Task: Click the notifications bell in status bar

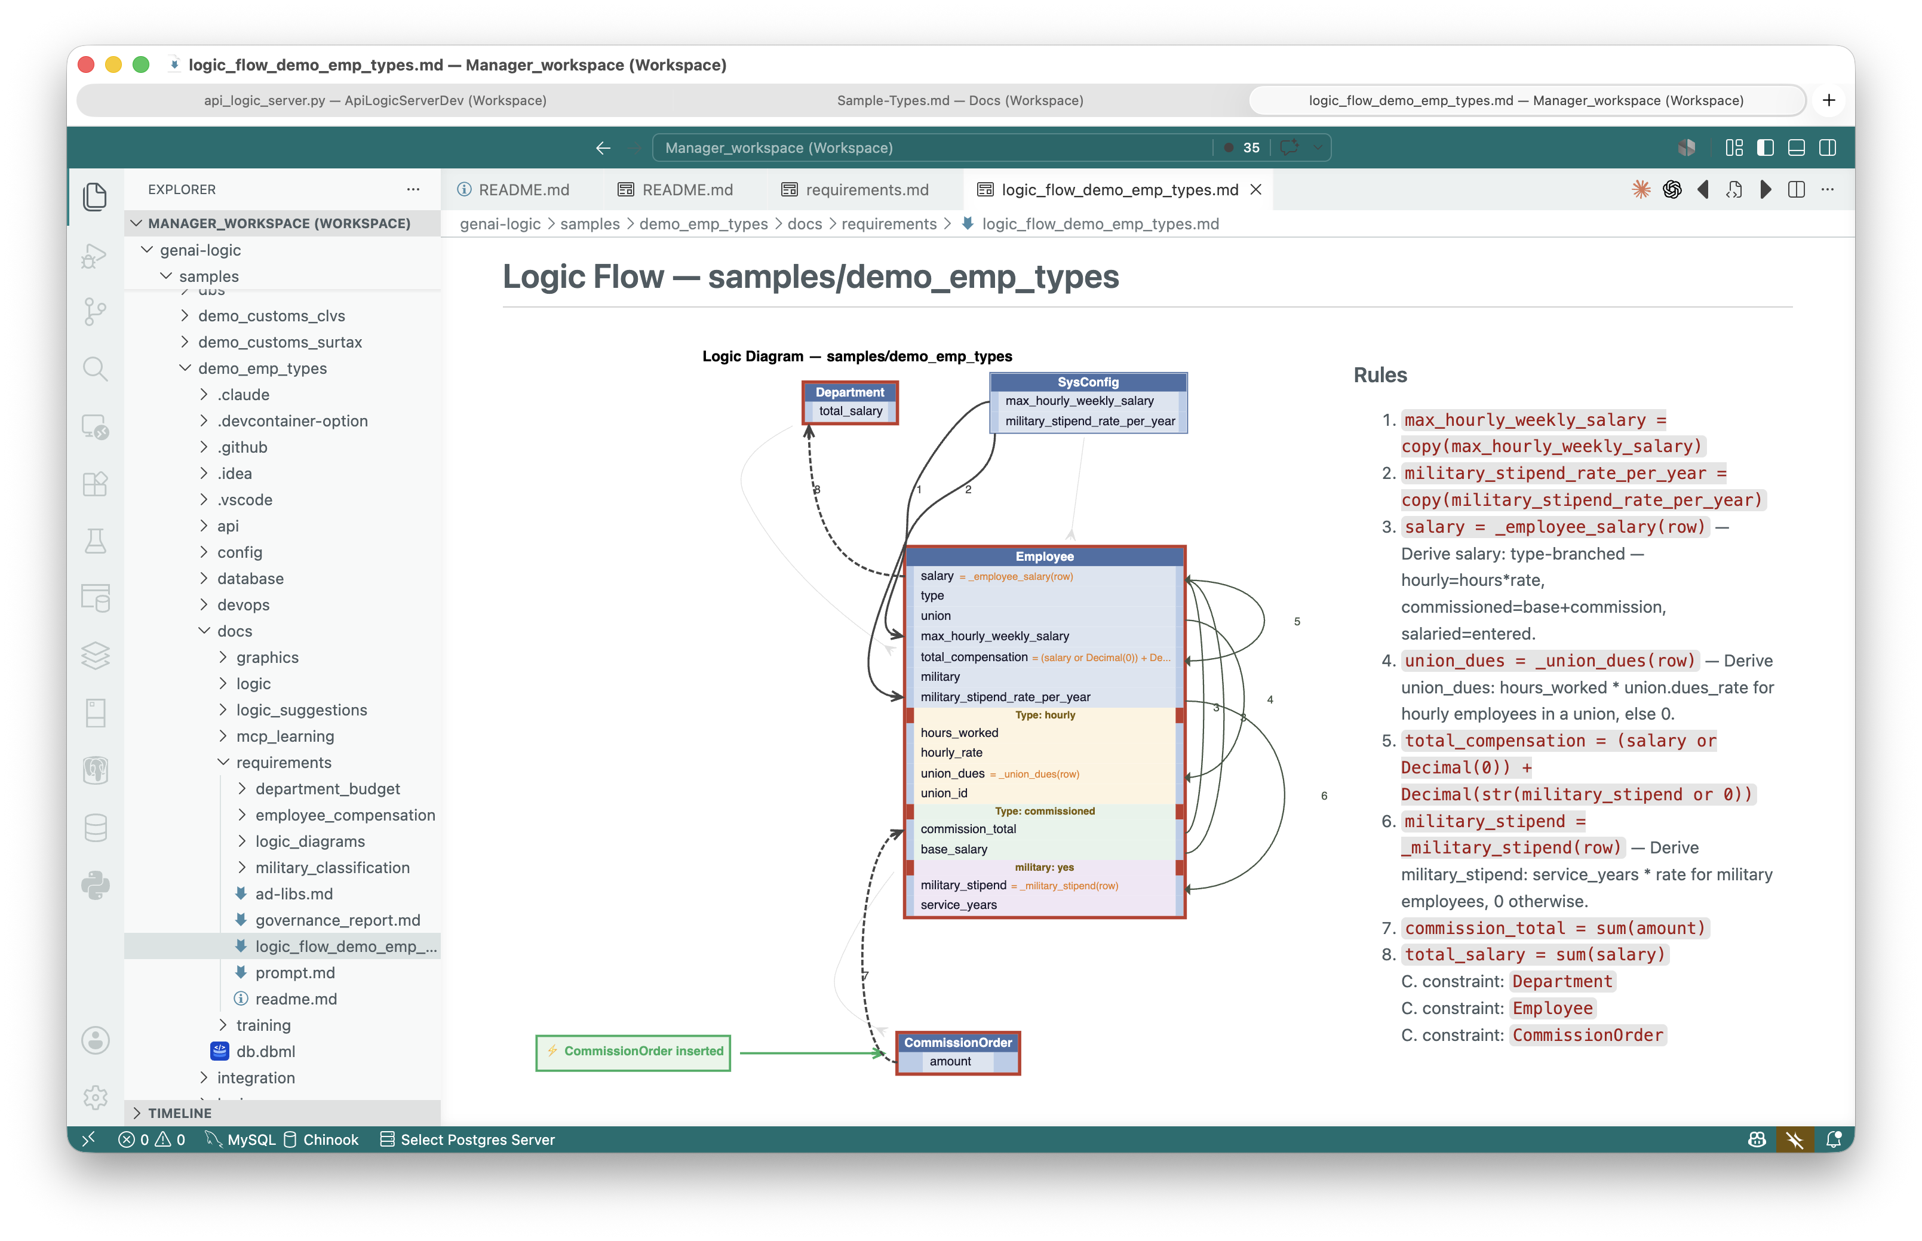Action: click(x=1835, y=1139)
